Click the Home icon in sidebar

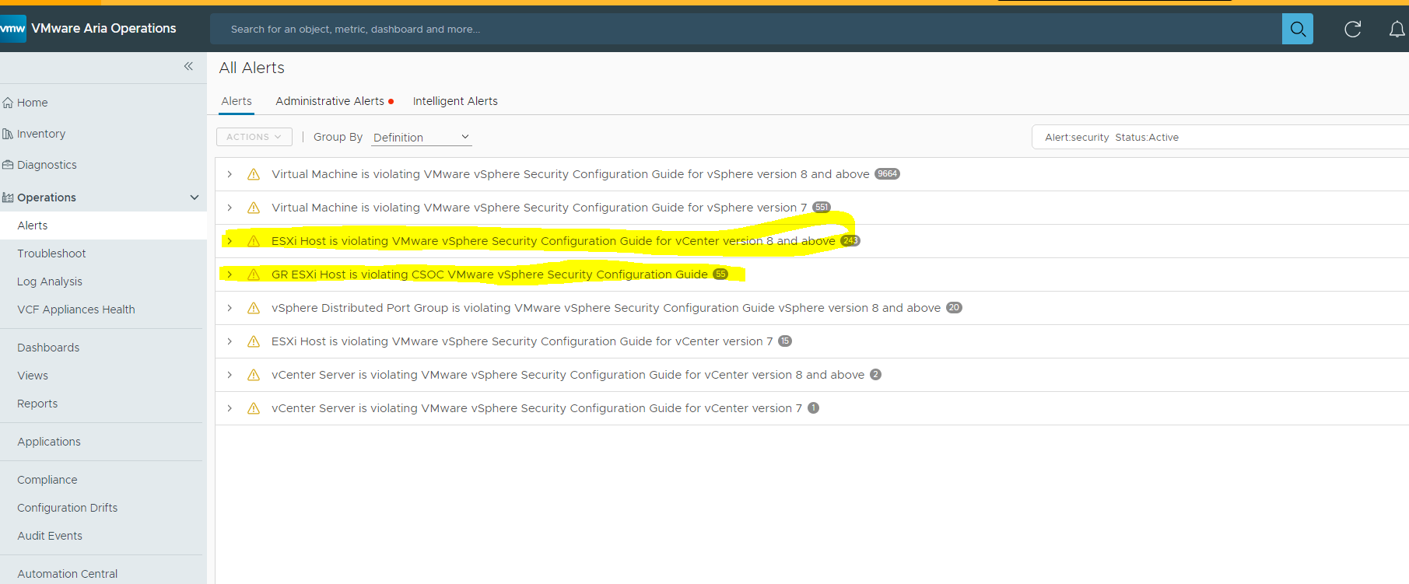tap(8, 103)
